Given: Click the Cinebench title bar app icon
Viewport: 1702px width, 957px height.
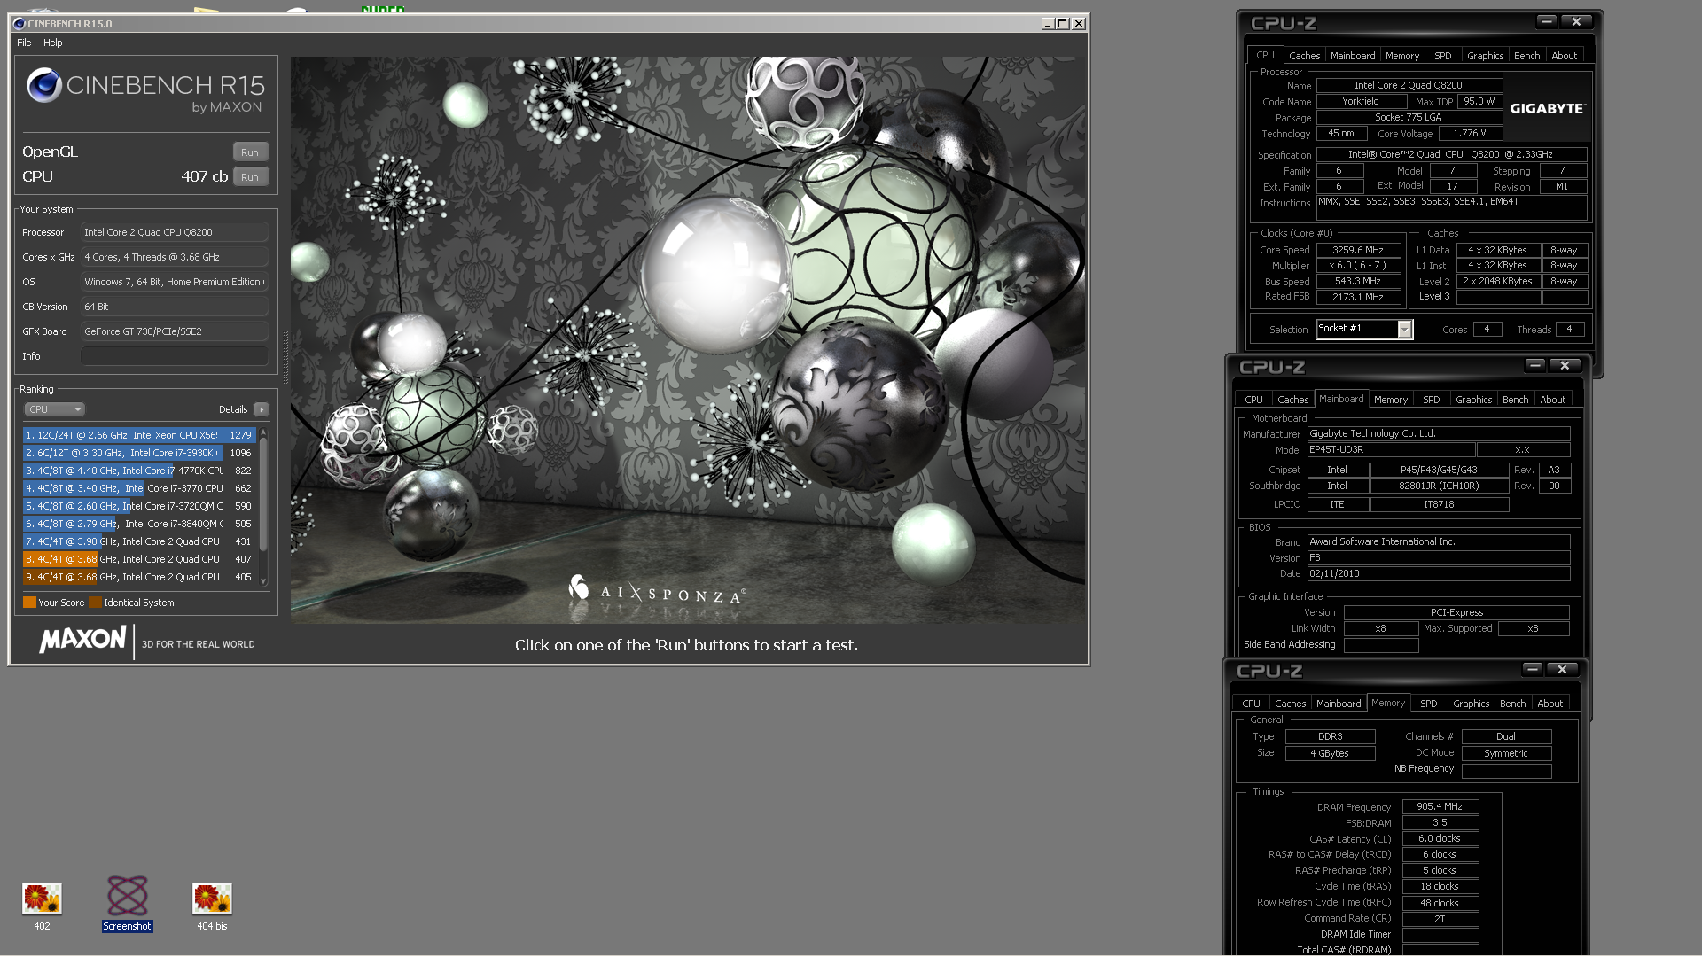Looking at the screenshot, I should pyautogui.click(x=19, y=24).
